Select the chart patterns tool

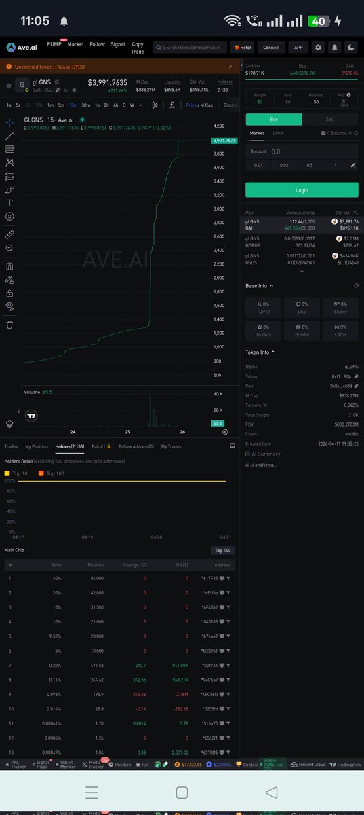click(9, 162)
